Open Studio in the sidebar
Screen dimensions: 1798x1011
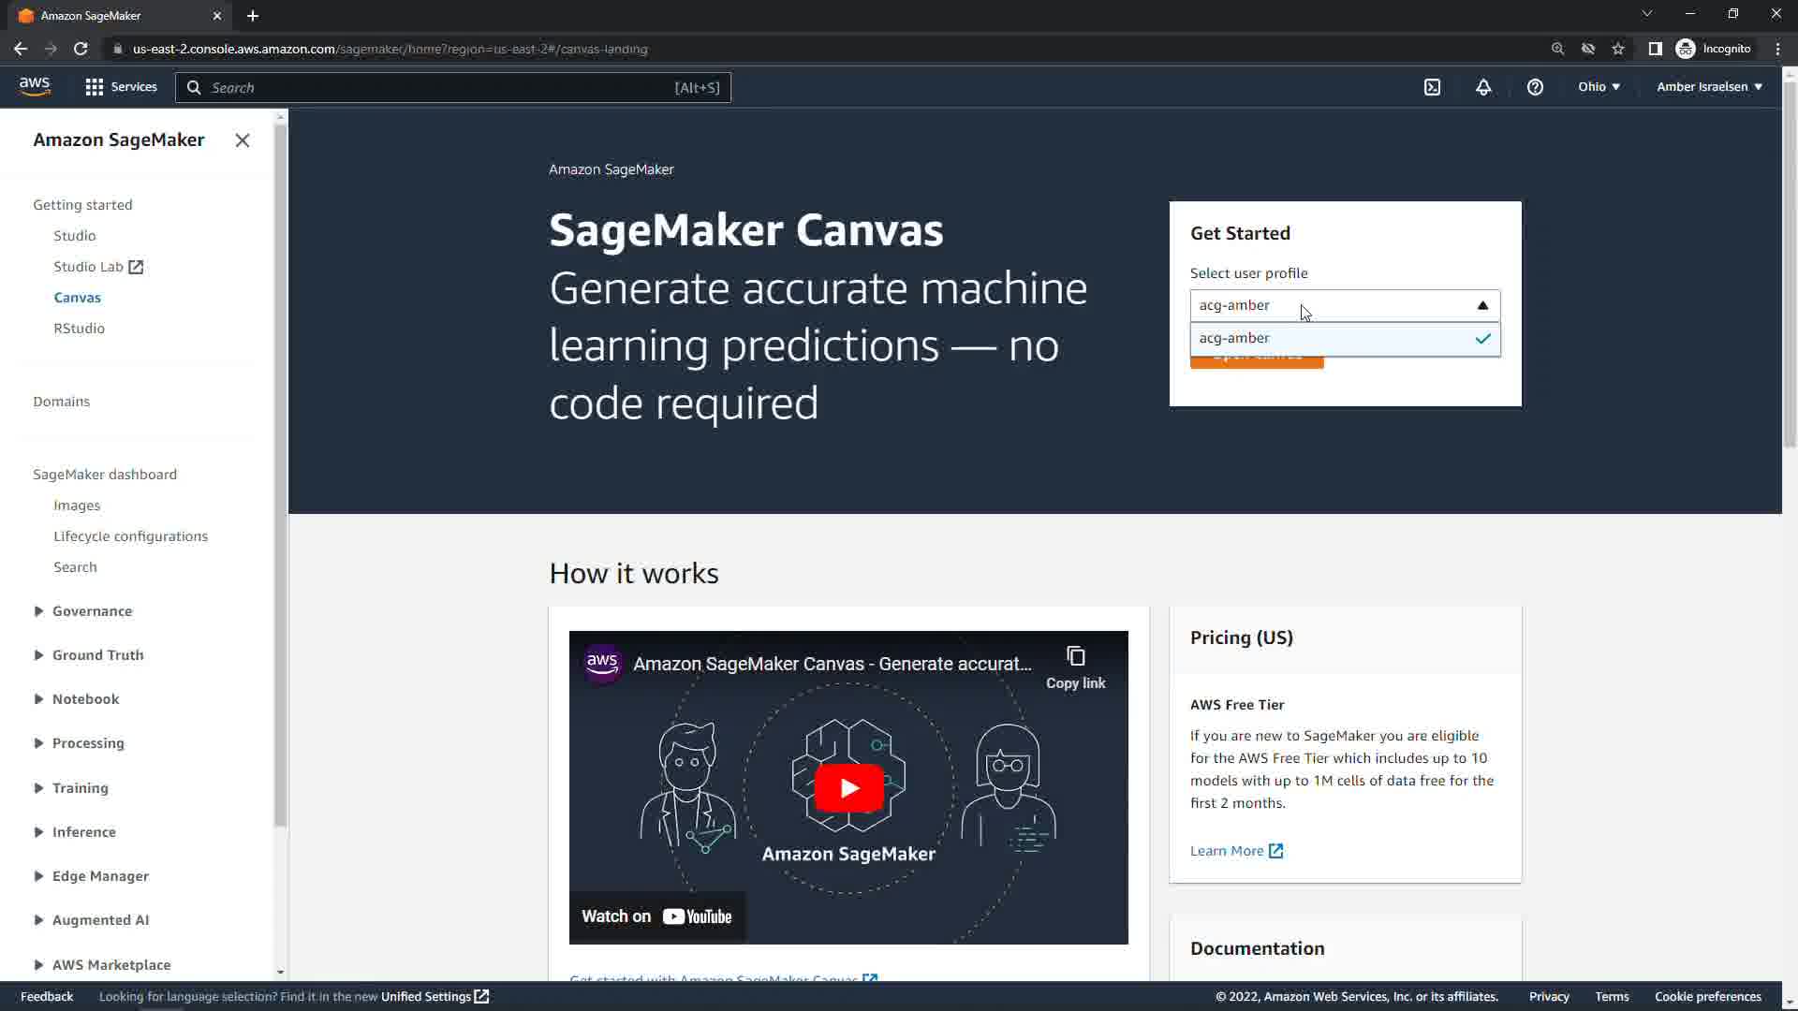(x=74, y=236)
